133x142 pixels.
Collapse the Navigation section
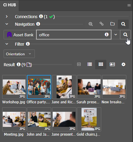tap(7, 24)
